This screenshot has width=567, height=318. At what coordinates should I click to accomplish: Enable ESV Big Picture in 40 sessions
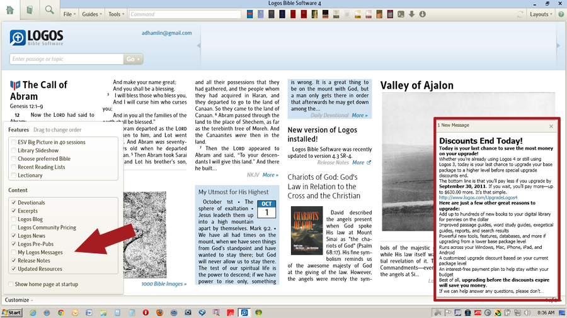pos(14,142)
